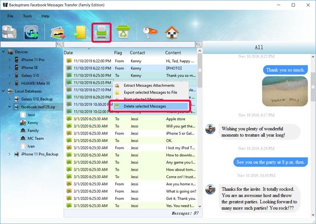Select the 'What is going on?' row
316x224 pixels.
[131, 191]
